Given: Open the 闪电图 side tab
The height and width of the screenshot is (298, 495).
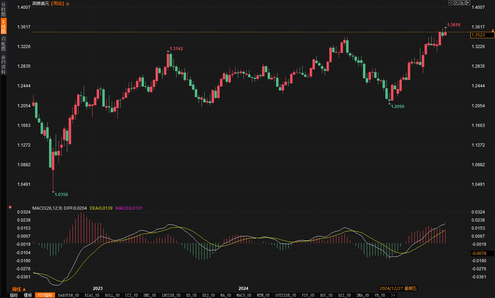Looking at the screenshot, I should [3, 43].
